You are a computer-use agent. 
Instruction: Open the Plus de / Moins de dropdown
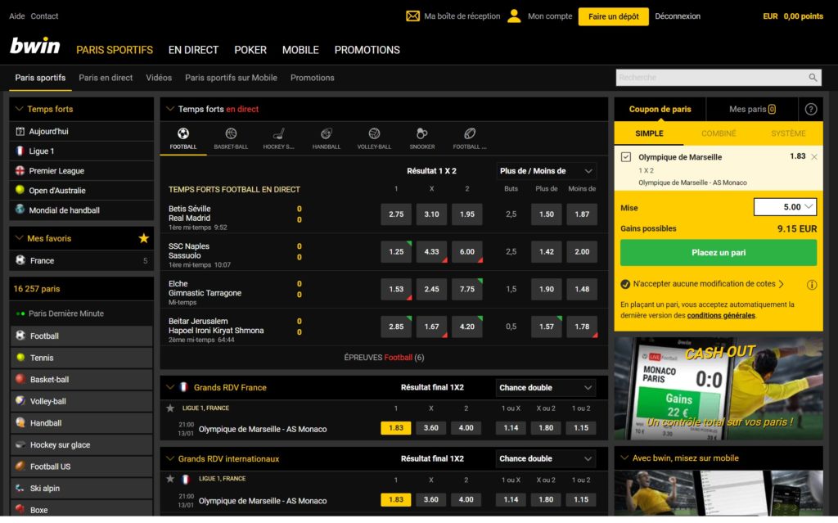coord(546,171)
